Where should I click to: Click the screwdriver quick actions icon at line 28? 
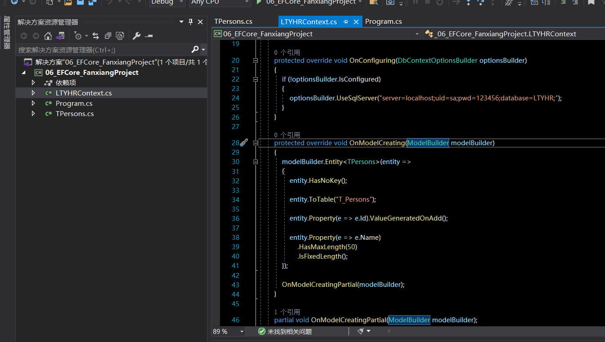(243, 143)
